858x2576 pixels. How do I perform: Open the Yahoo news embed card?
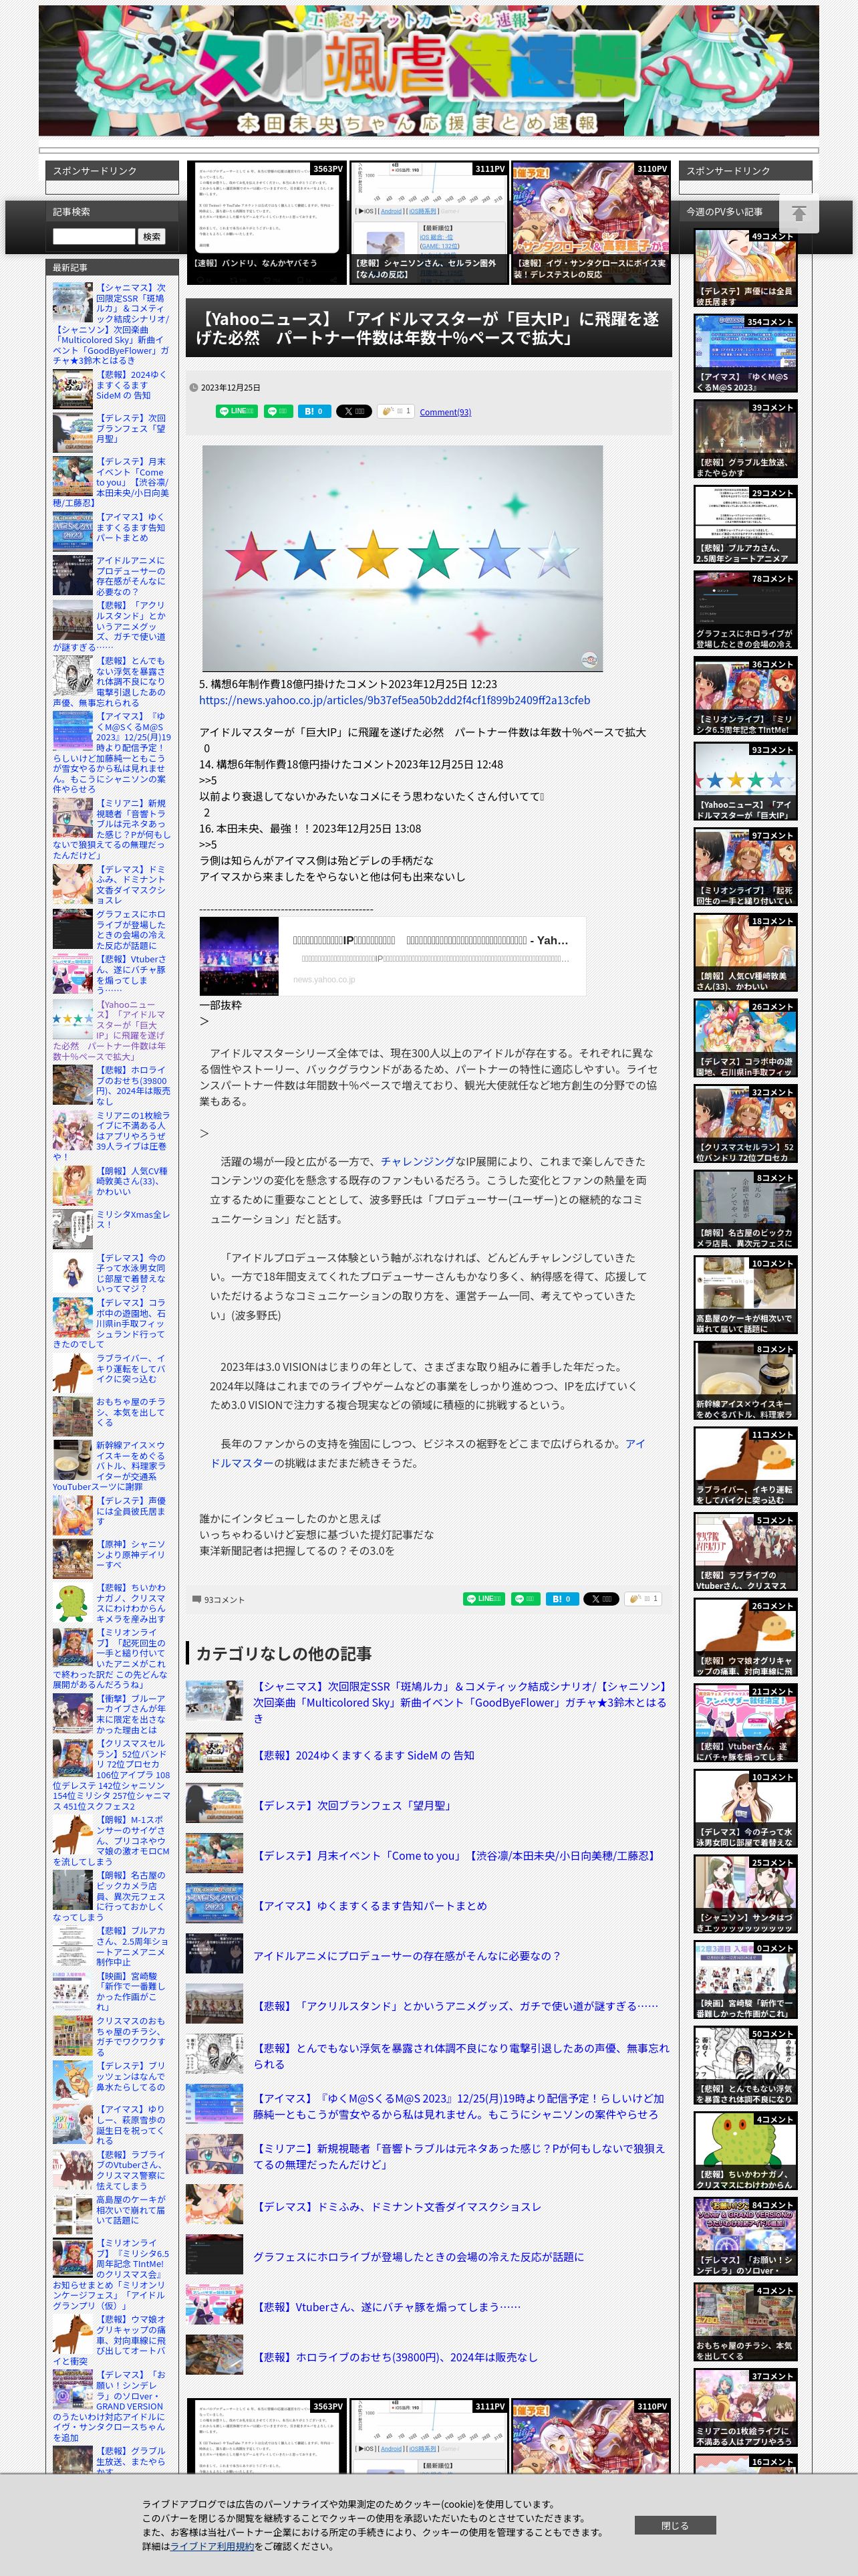click(392, 956)
